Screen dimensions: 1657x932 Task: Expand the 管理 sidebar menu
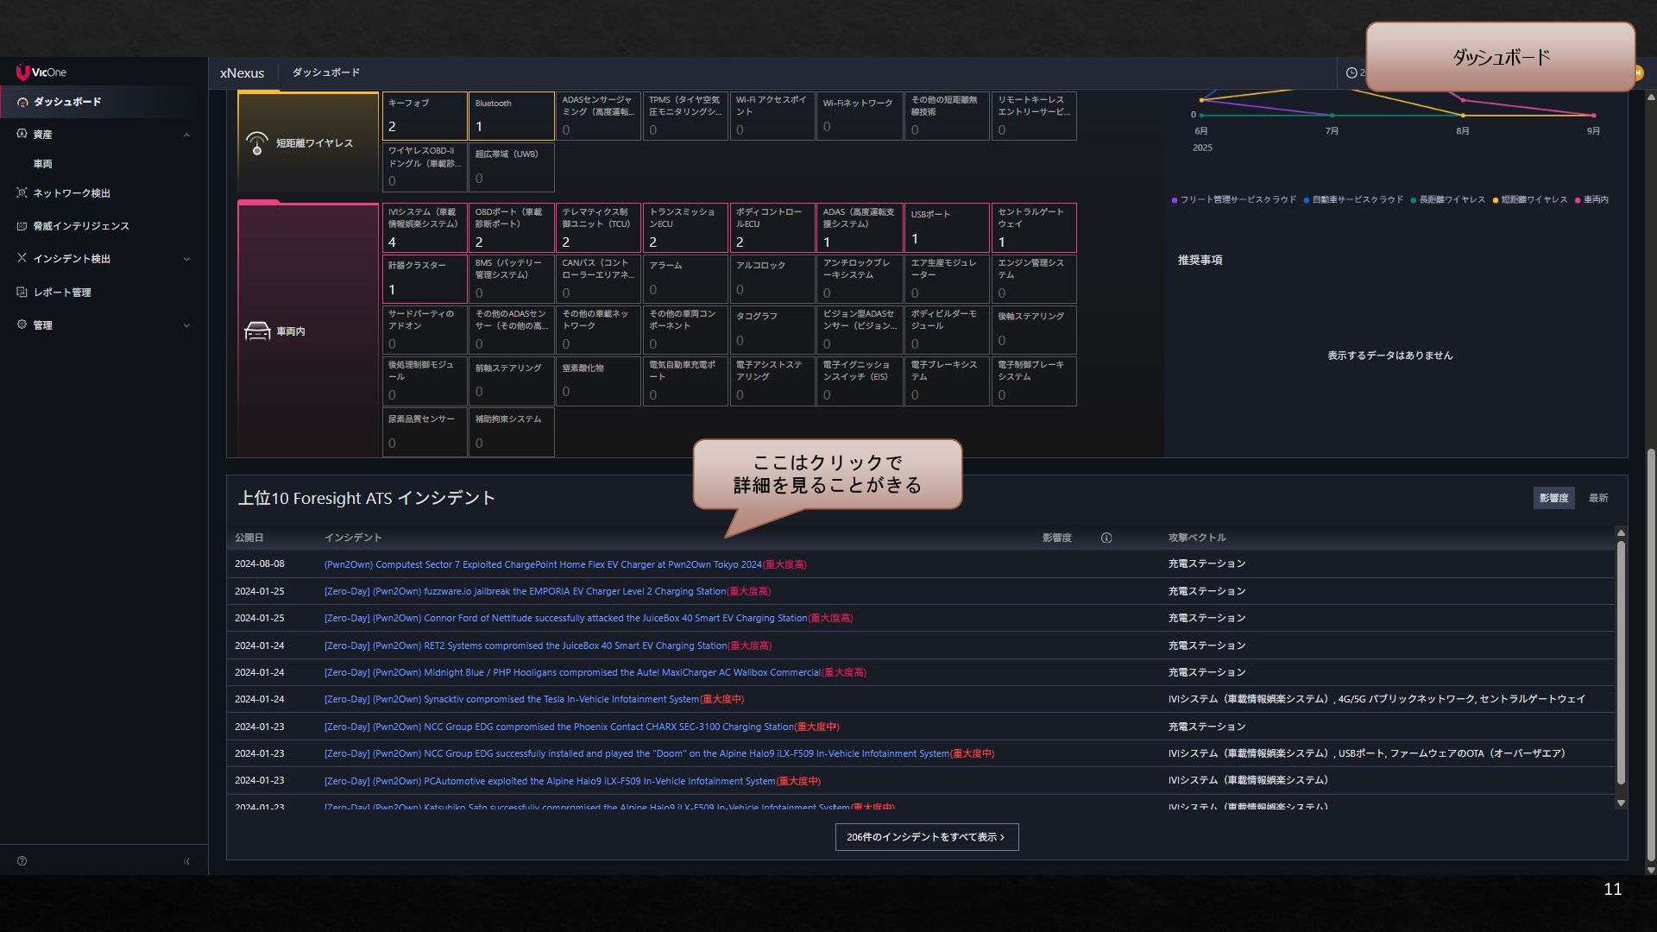pyautogui.click(x=186, y=325)
